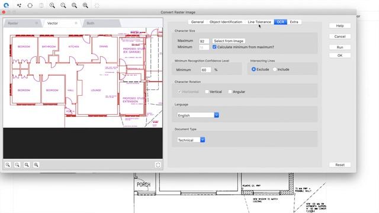Viewport: 379px width, 213px height.
Task: Click zoom out icon below preview
Action: click(17, 164)
